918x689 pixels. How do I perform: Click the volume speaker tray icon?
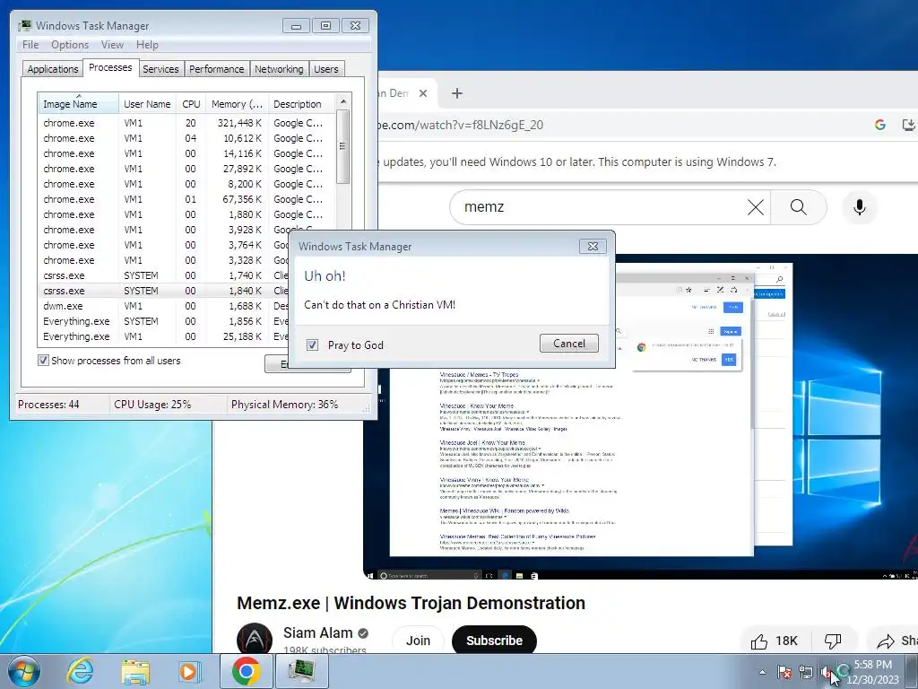point(826,672)
